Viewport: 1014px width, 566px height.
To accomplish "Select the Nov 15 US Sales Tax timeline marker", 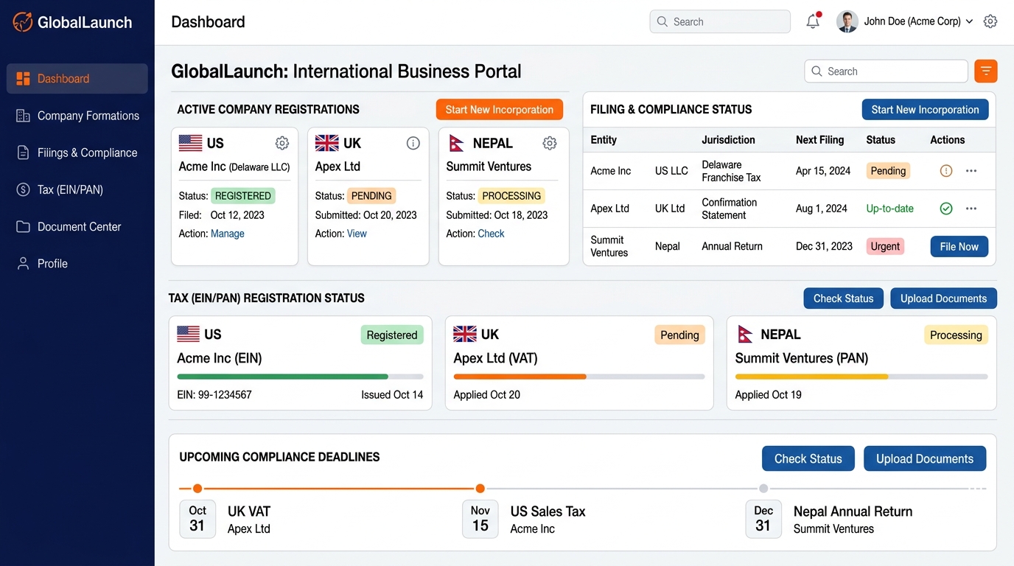I will point(480,489).
